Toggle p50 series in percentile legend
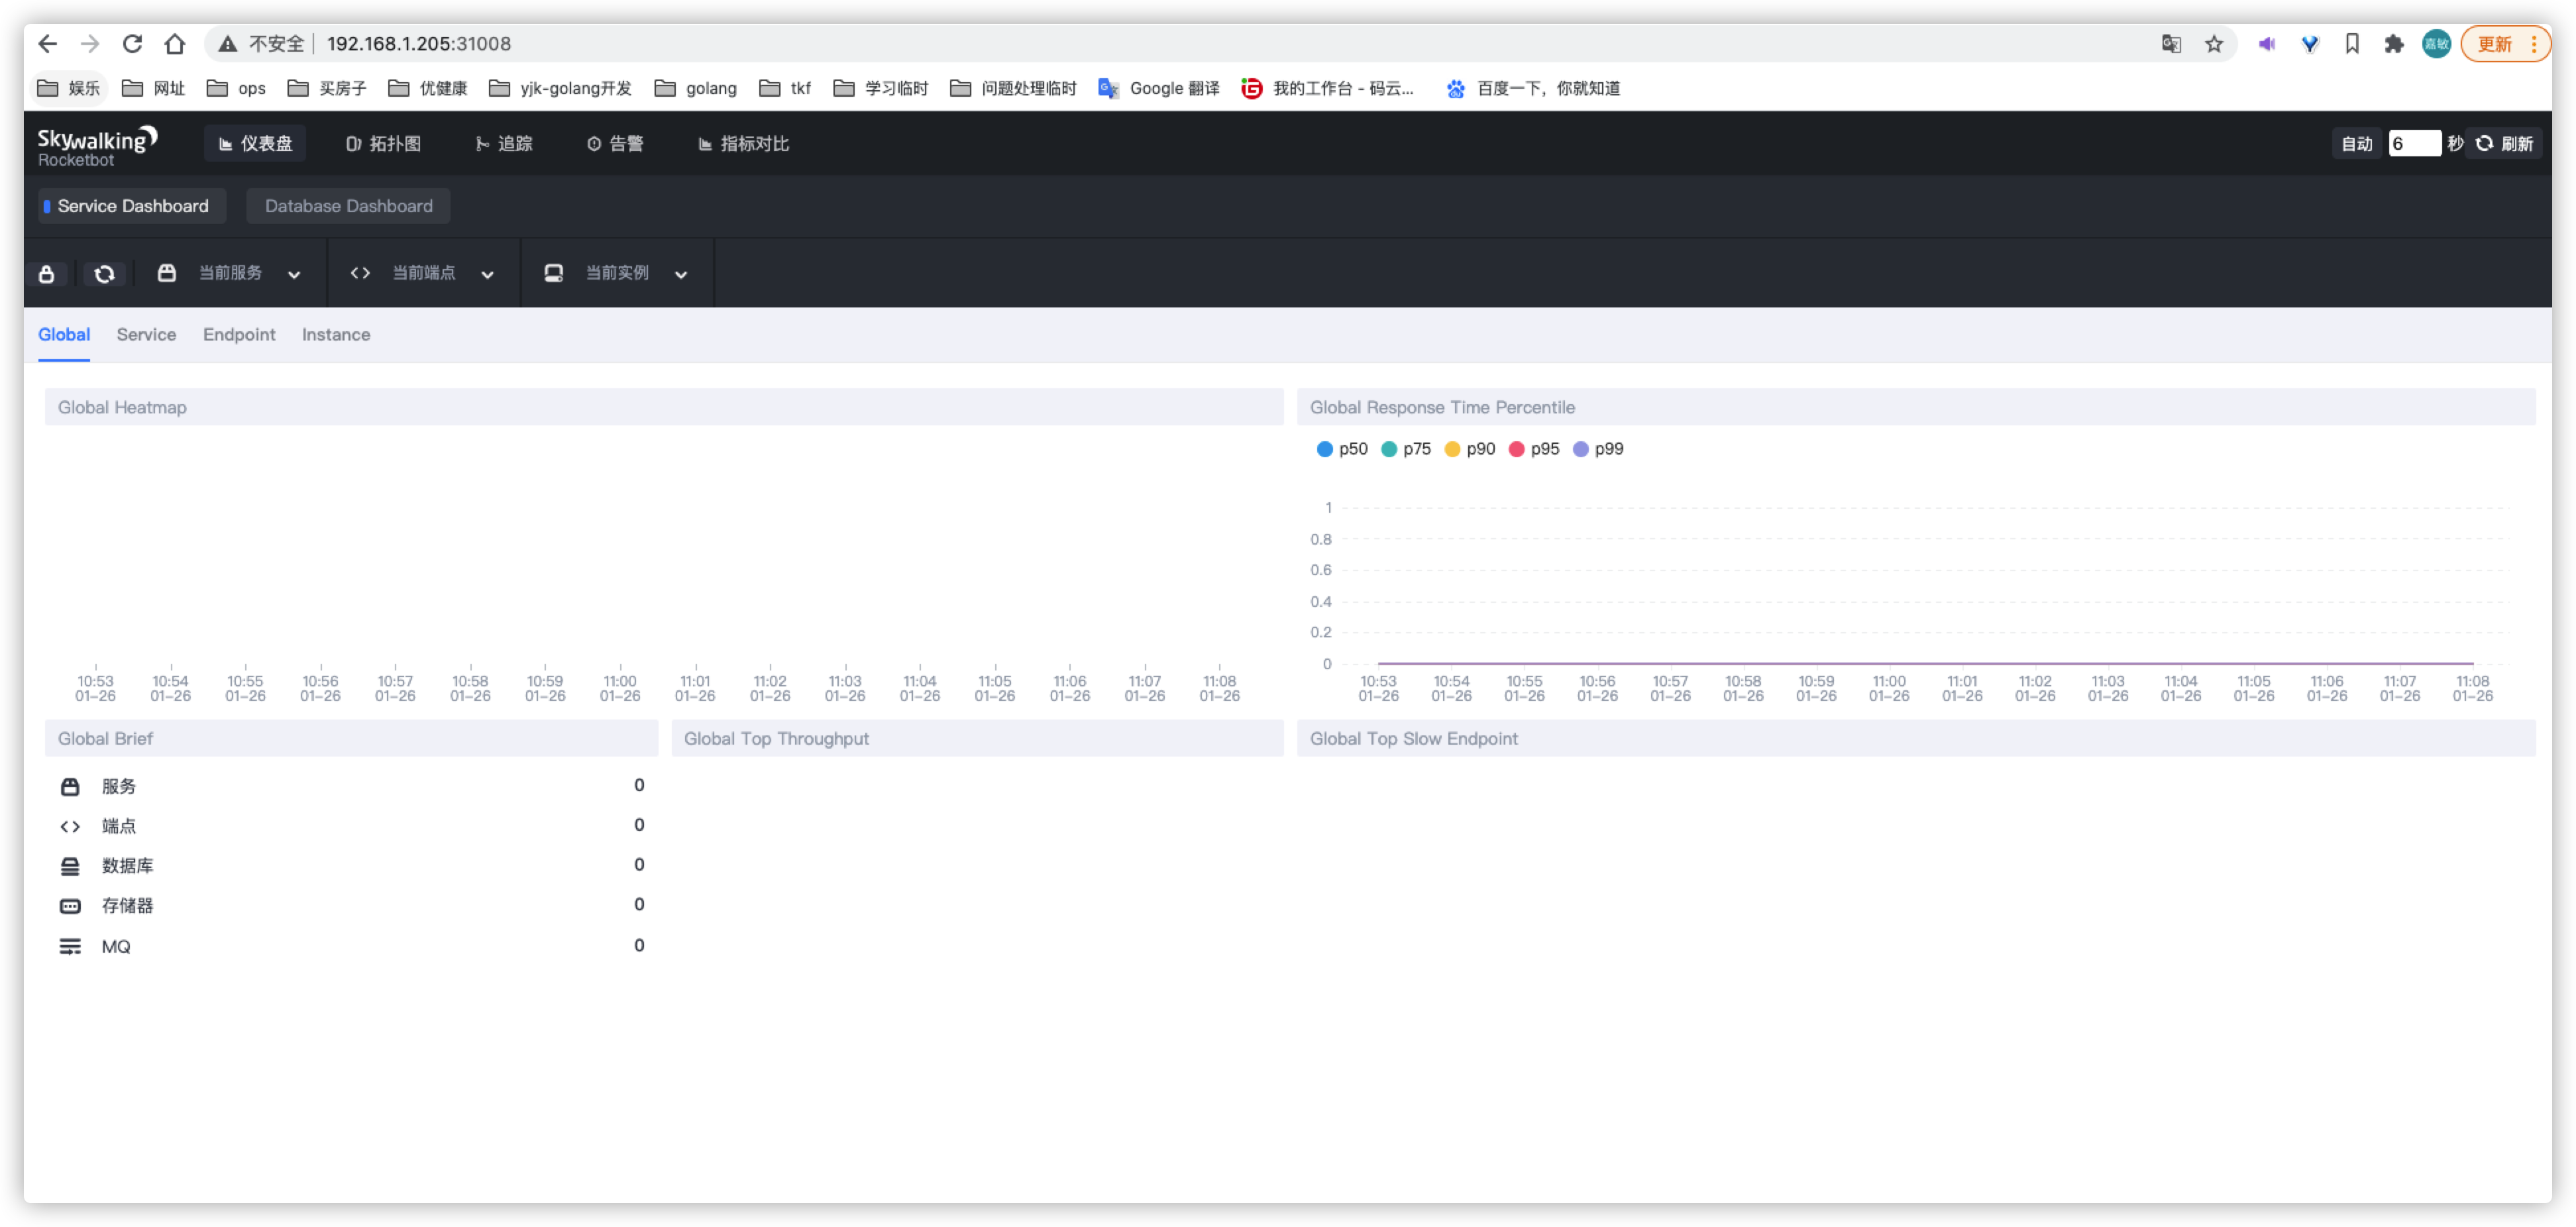 click(x=1341, y=449)
